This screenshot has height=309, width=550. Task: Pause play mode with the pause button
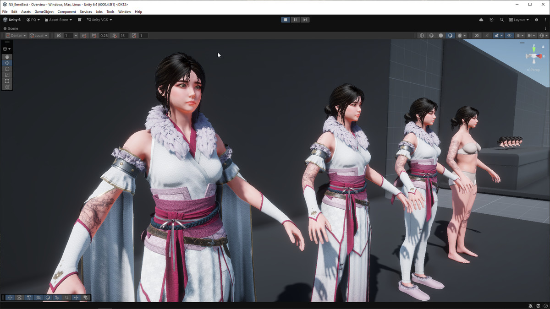(295, 20)
